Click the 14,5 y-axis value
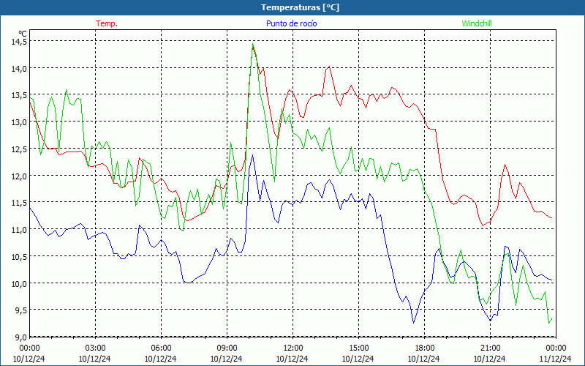The width and height of the screenshot is (585, 366). coord(19,42)
